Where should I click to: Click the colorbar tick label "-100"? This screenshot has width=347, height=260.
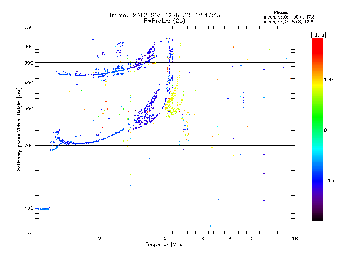point(330,181)
